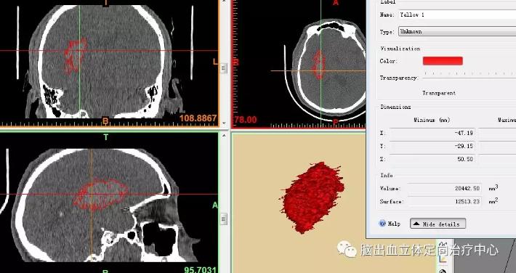Collapse details with the Hide details arrow
Screen dimensions: 516x273
[x=416, y=224]
